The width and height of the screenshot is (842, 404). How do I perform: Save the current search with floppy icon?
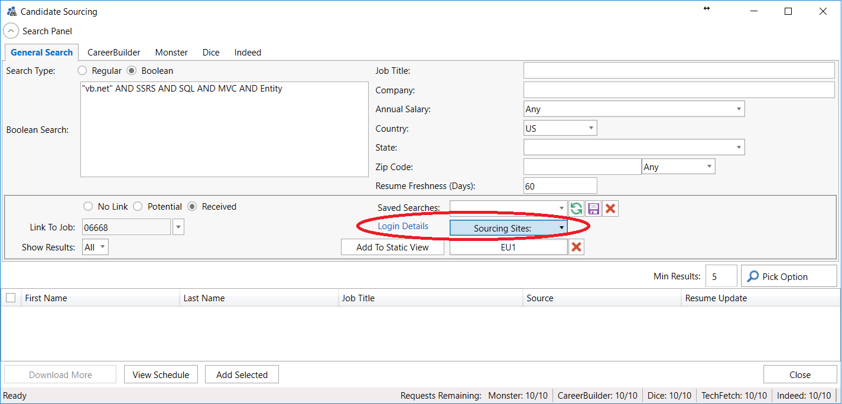[593, 208]
